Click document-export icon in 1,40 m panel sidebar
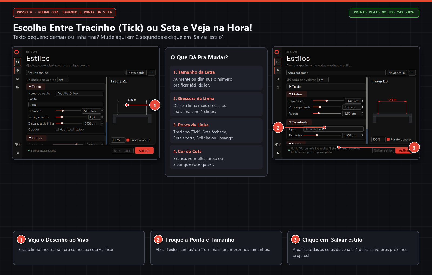This screenshot has height=275, width=432. point(18,87)
